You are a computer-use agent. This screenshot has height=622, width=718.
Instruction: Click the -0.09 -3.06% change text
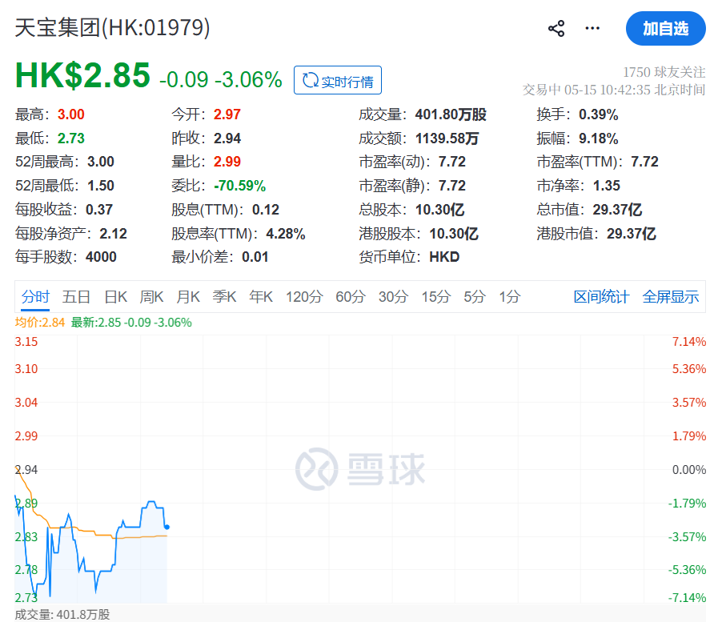(x=221, y=79)
